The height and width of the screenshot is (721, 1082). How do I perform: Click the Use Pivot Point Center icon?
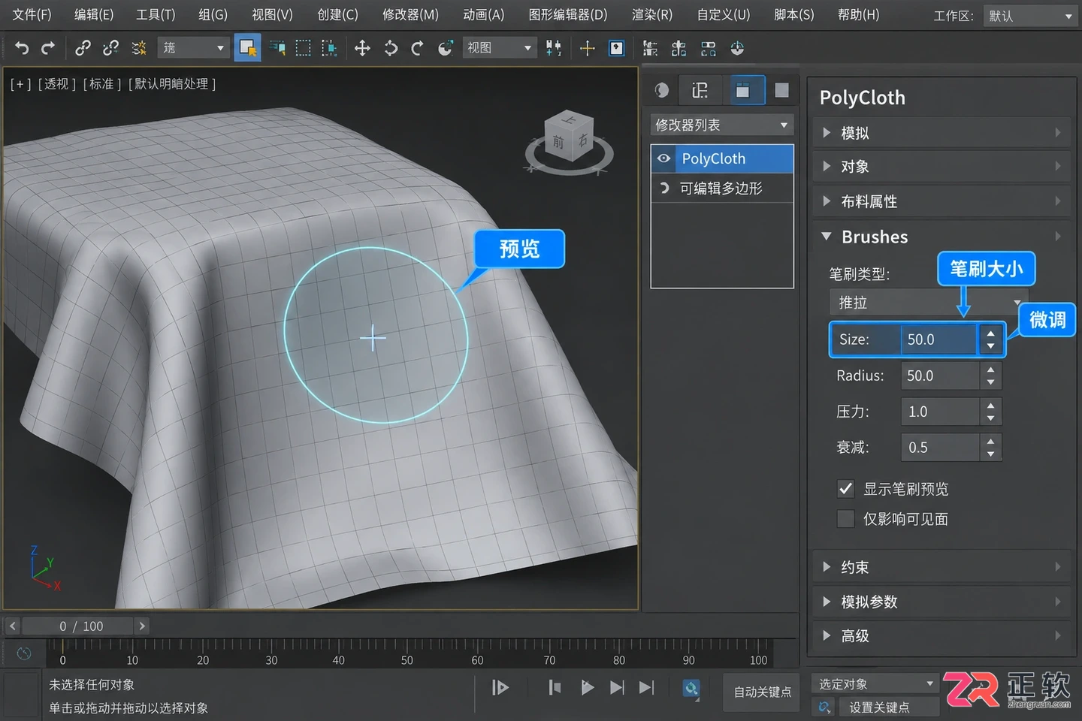click(x=554, y=48)
